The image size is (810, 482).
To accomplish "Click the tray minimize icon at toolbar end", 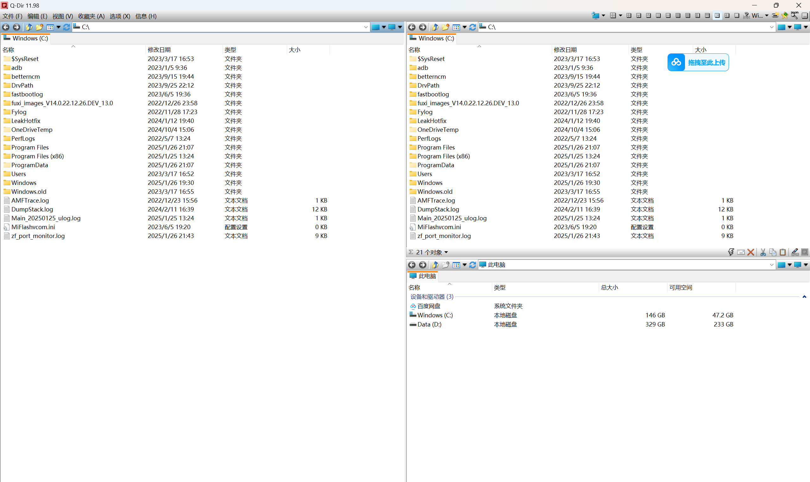I will [805, 15].
